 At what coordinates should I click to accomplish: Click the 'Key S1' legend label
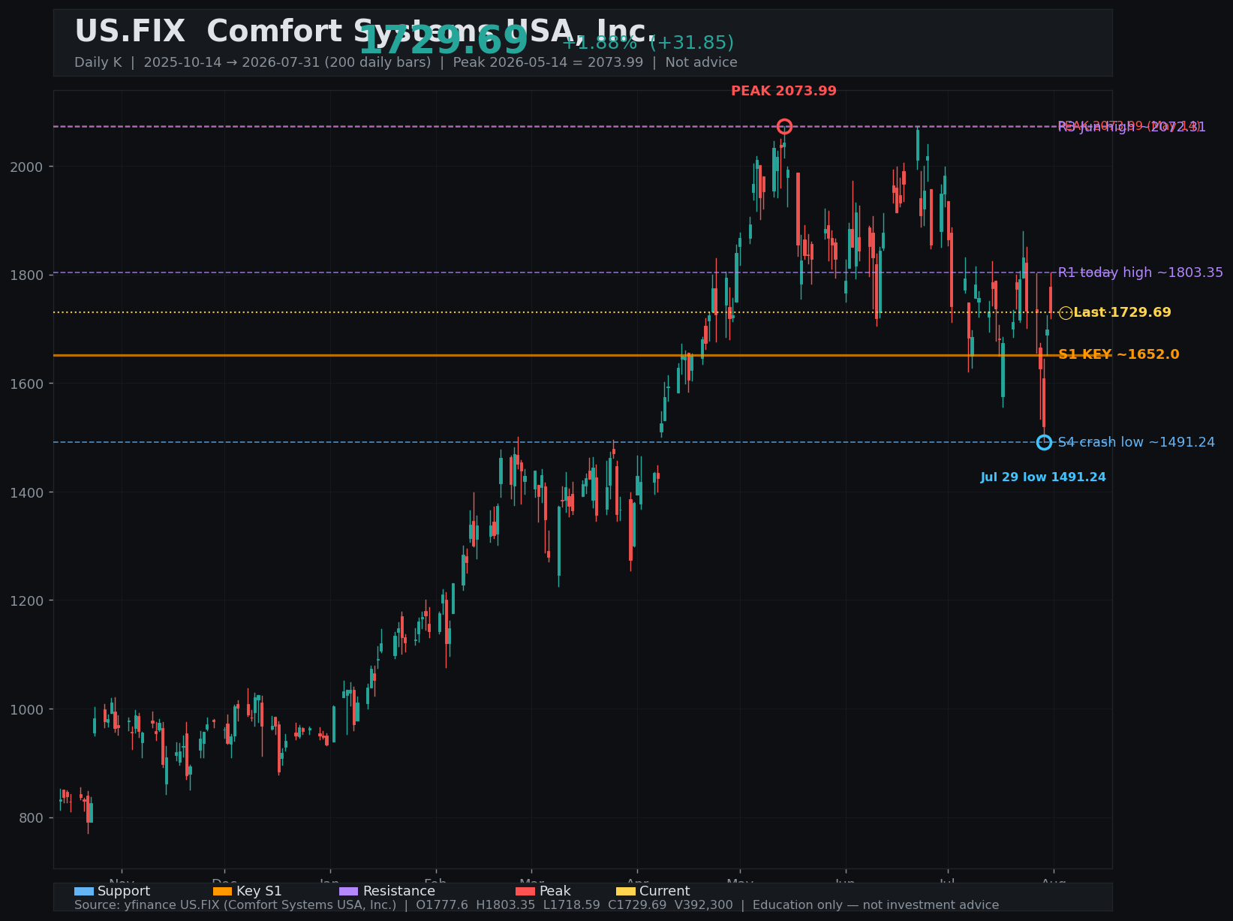click(x=259, y=892)
